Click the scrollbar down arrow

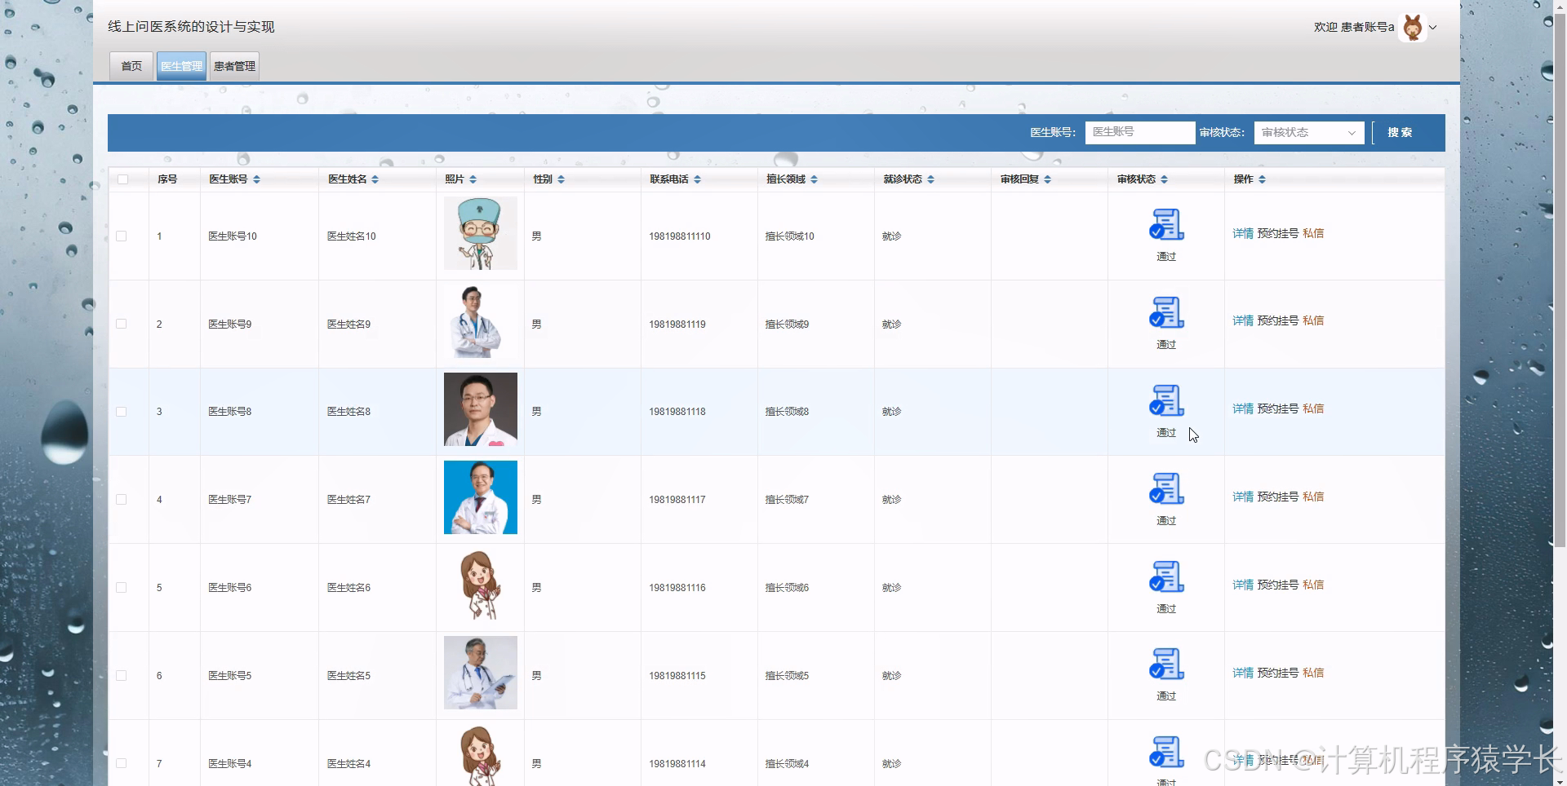(x=1560, y=780)
